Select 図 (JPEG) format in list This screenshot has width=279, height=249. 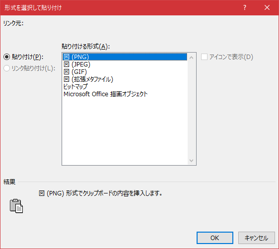coord(125,64)
